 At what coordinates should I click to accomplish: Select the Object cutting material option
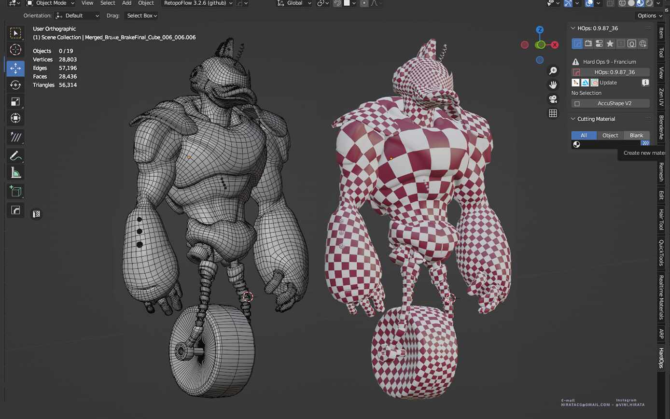pyautogui.click(x=610, y=136)
